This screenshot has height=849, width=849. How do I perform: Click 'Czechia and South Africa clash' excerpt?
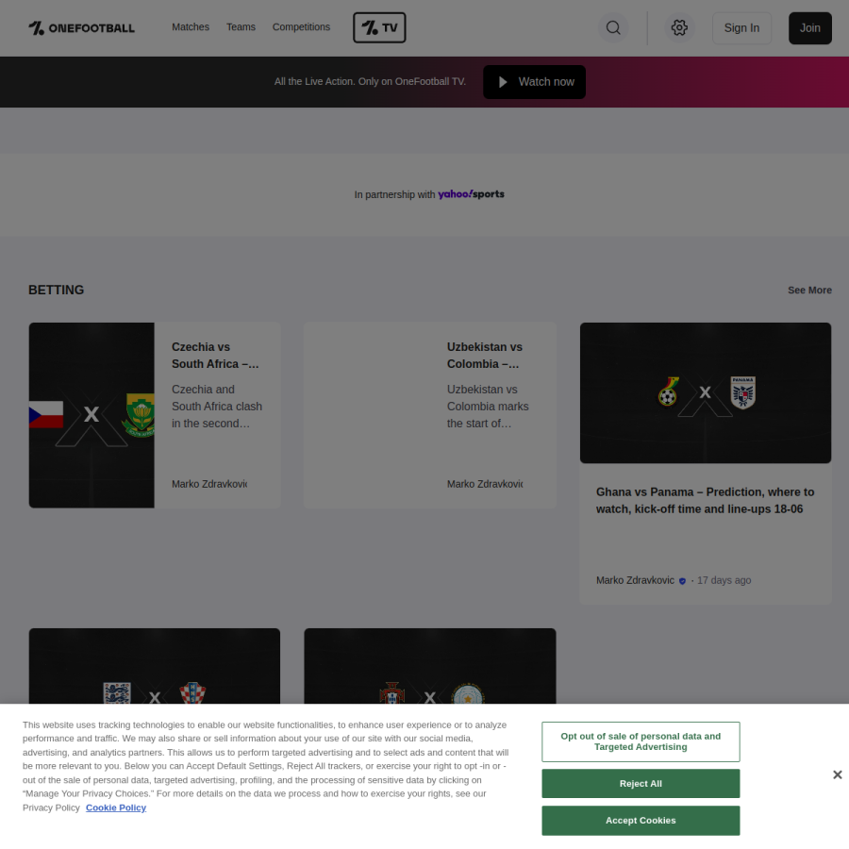click(x=217, y=407)
